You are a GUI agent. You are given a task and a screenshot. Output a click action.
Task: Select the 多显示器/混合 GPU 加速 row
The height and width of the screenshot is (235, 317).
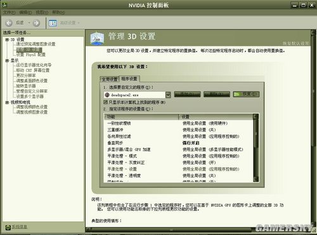coord(179,149)
